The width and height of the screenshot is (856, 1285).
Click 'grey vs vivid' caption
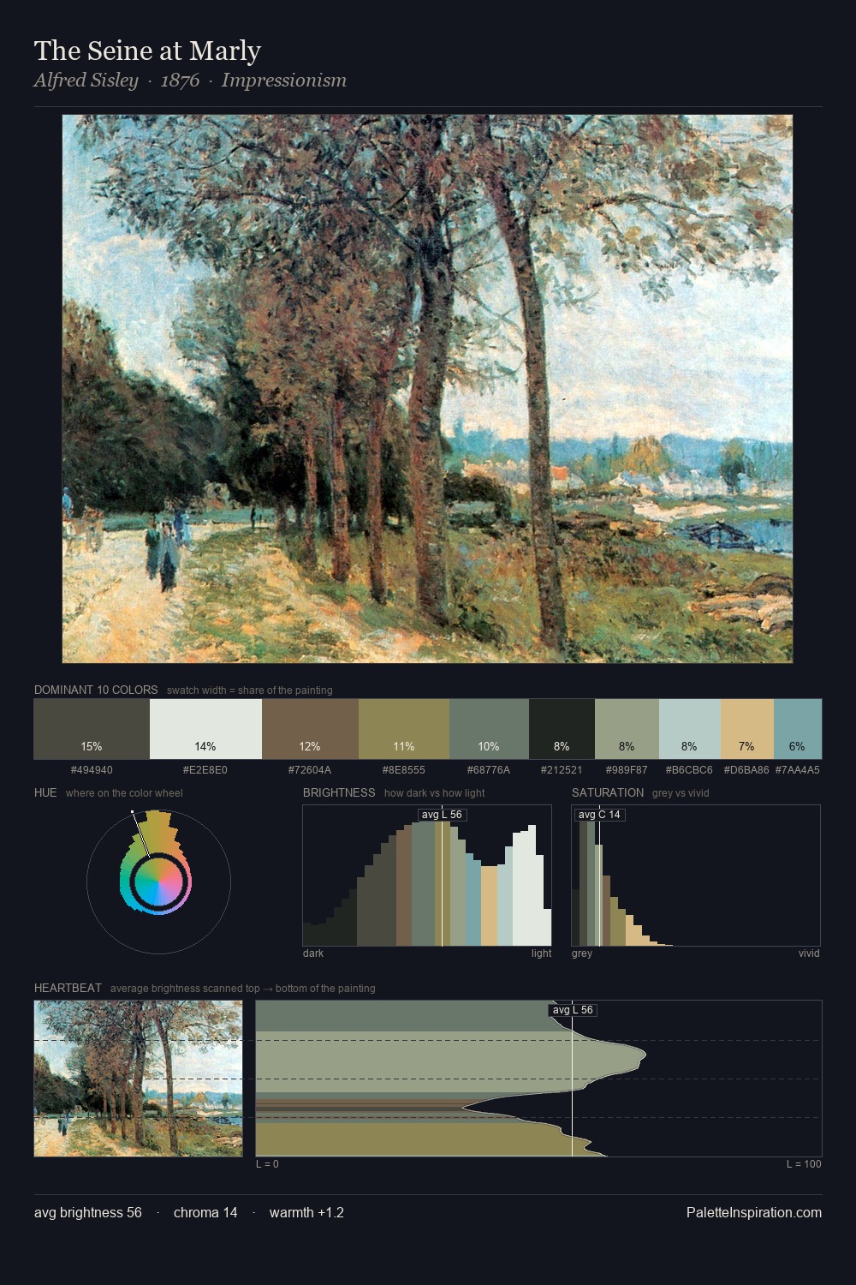tap(681, 793)
